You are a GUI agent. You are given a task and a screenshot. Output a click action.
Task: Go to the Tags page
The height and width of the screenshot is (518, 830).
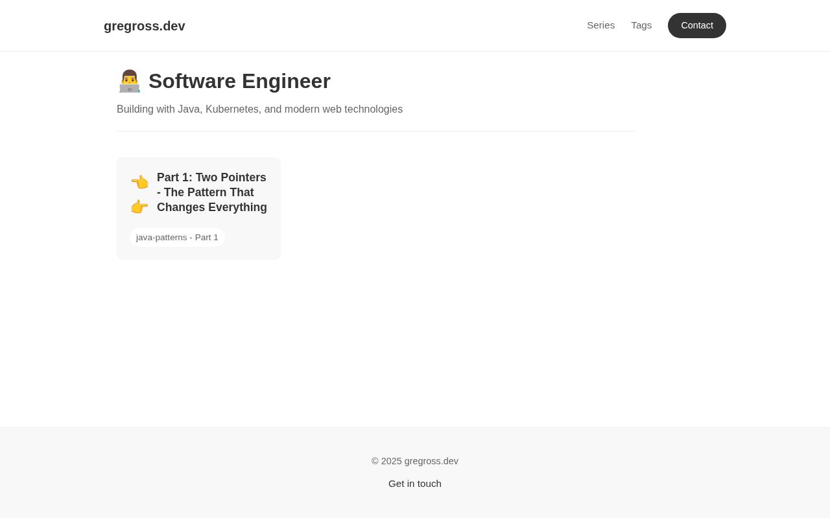tap(641, 25)
